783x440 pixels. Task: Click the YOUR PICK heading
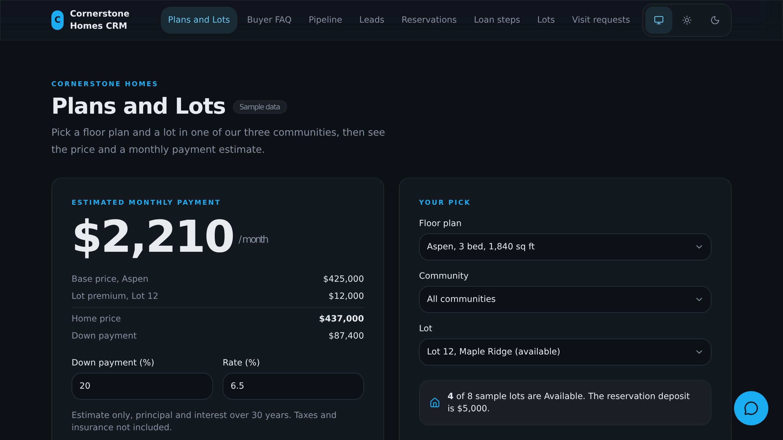[x=444, y=202]
